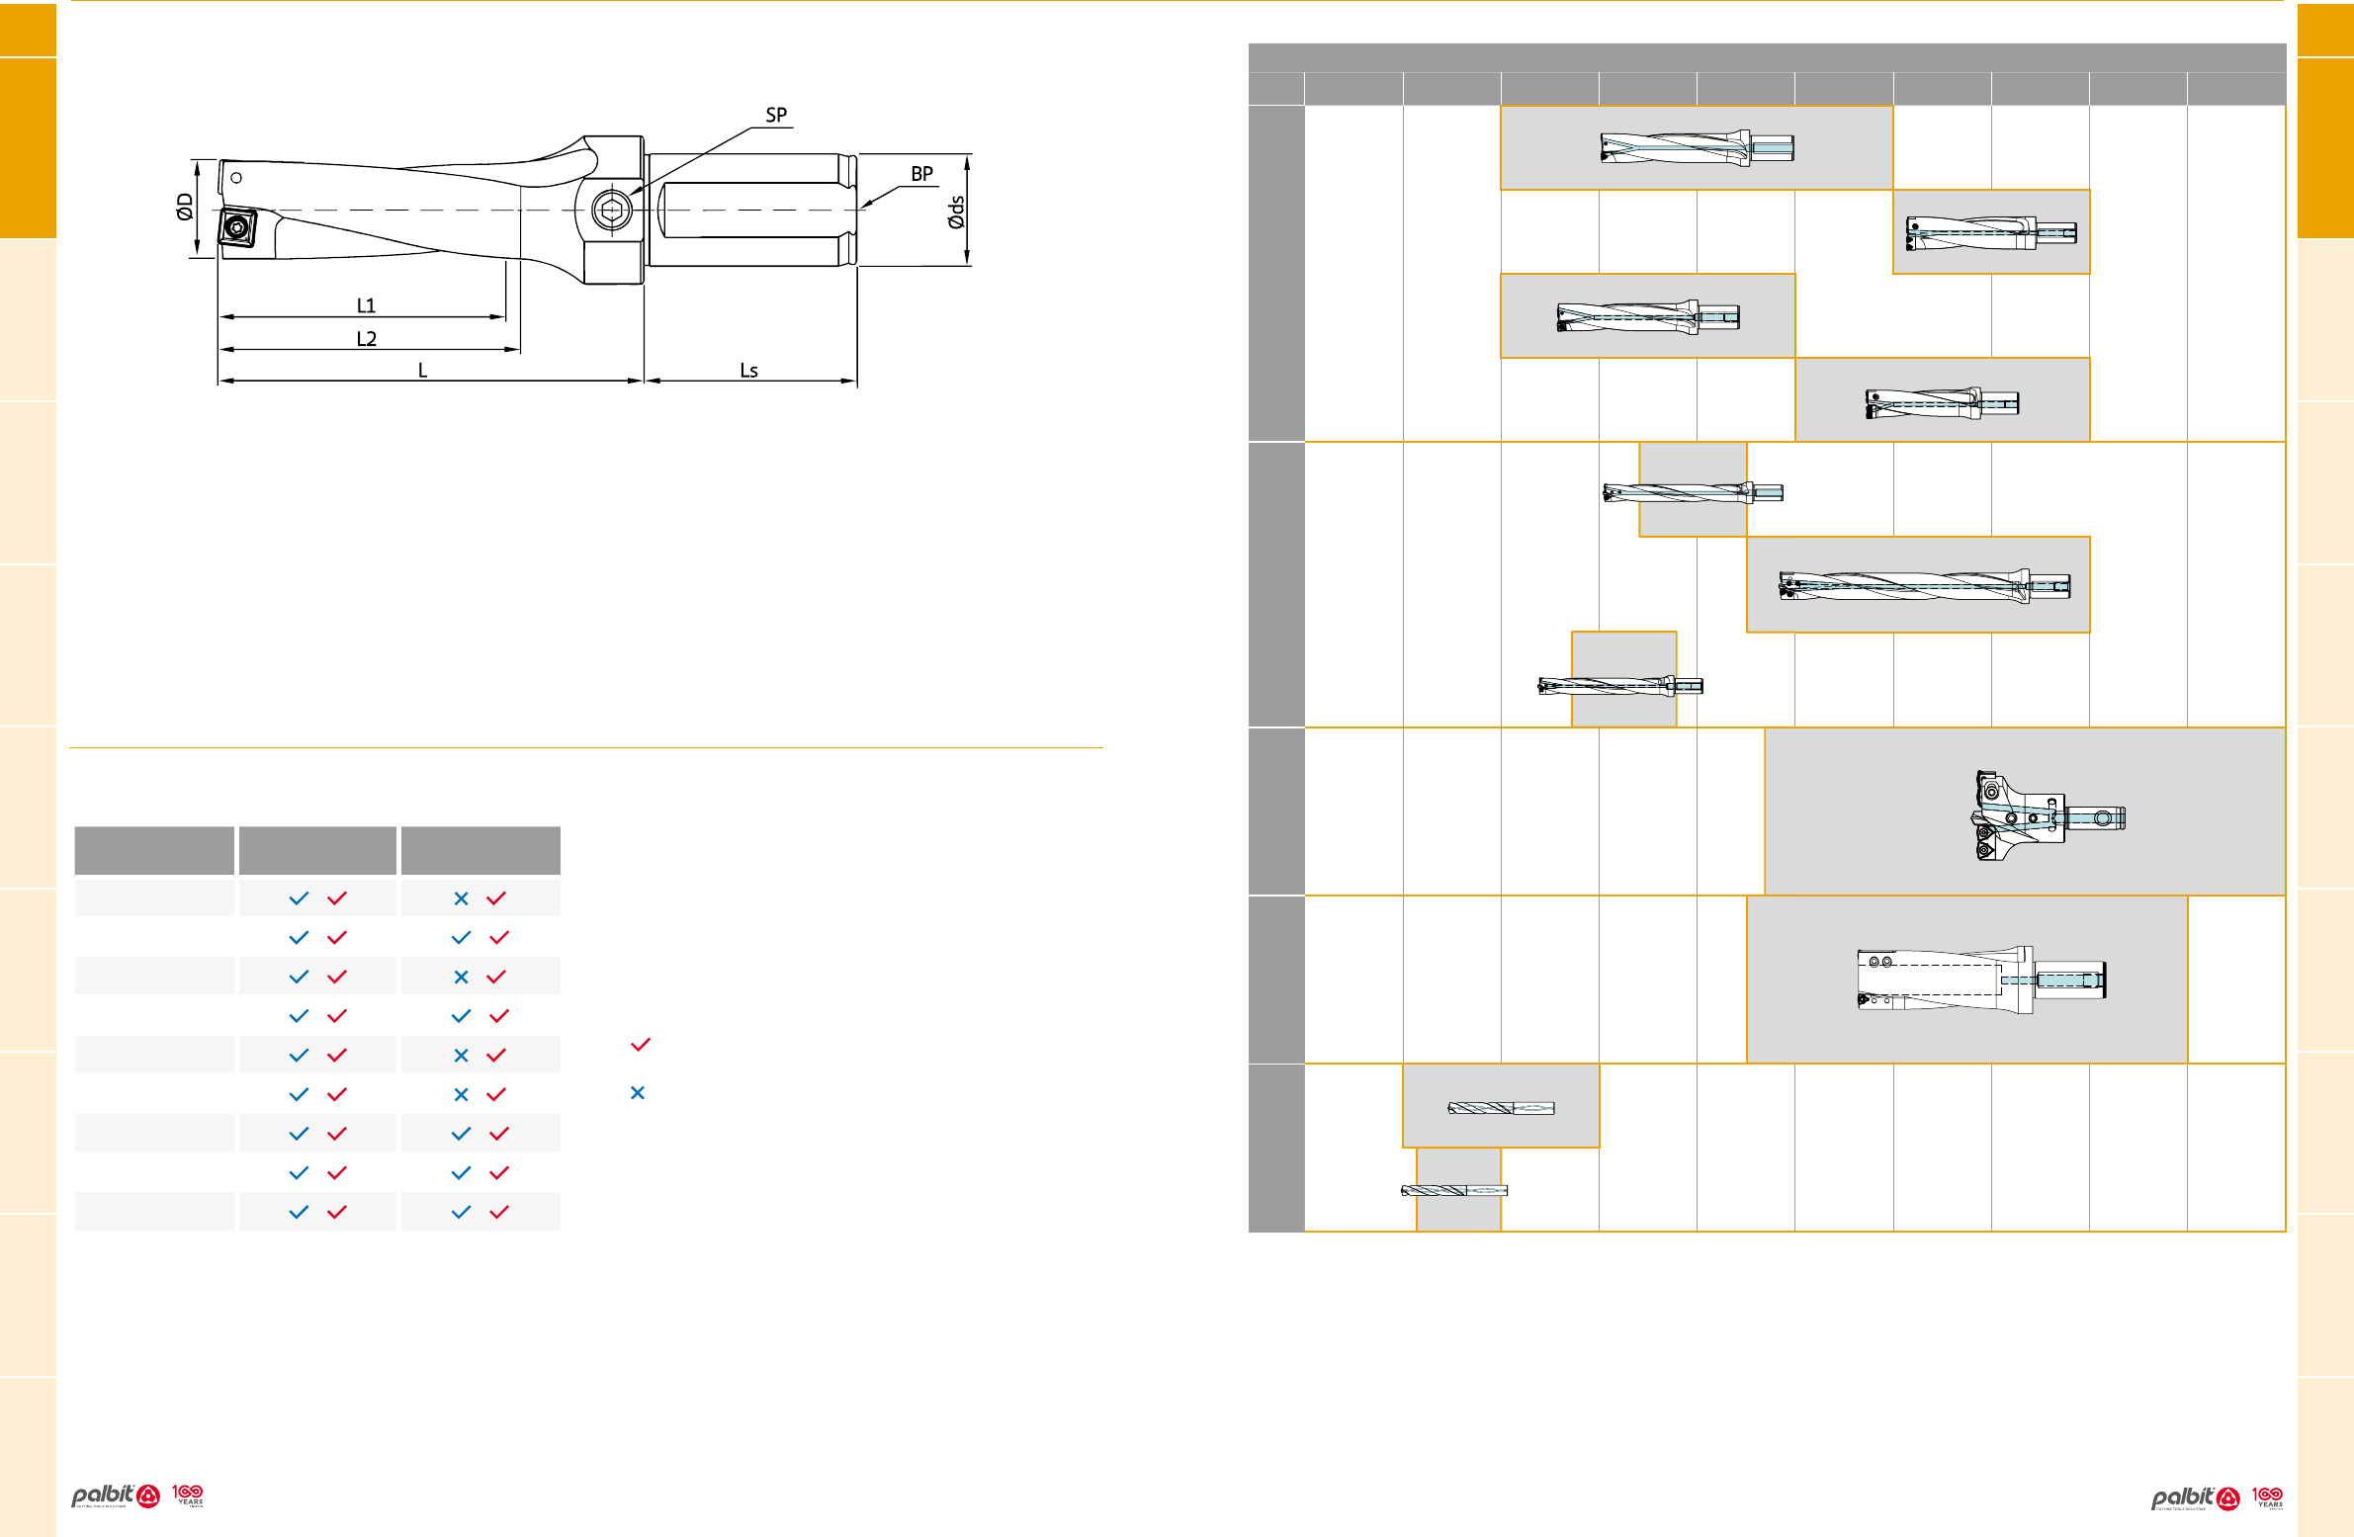Click the red check mark in the legend
This screenshot has height=1537, width=2354.
click(641, 1045)
